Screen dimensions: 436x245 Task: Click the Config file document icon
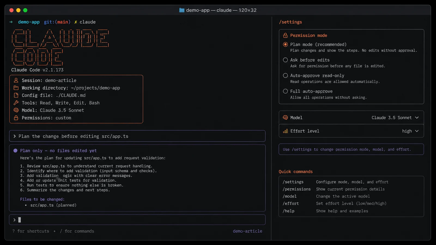(16, 95)
